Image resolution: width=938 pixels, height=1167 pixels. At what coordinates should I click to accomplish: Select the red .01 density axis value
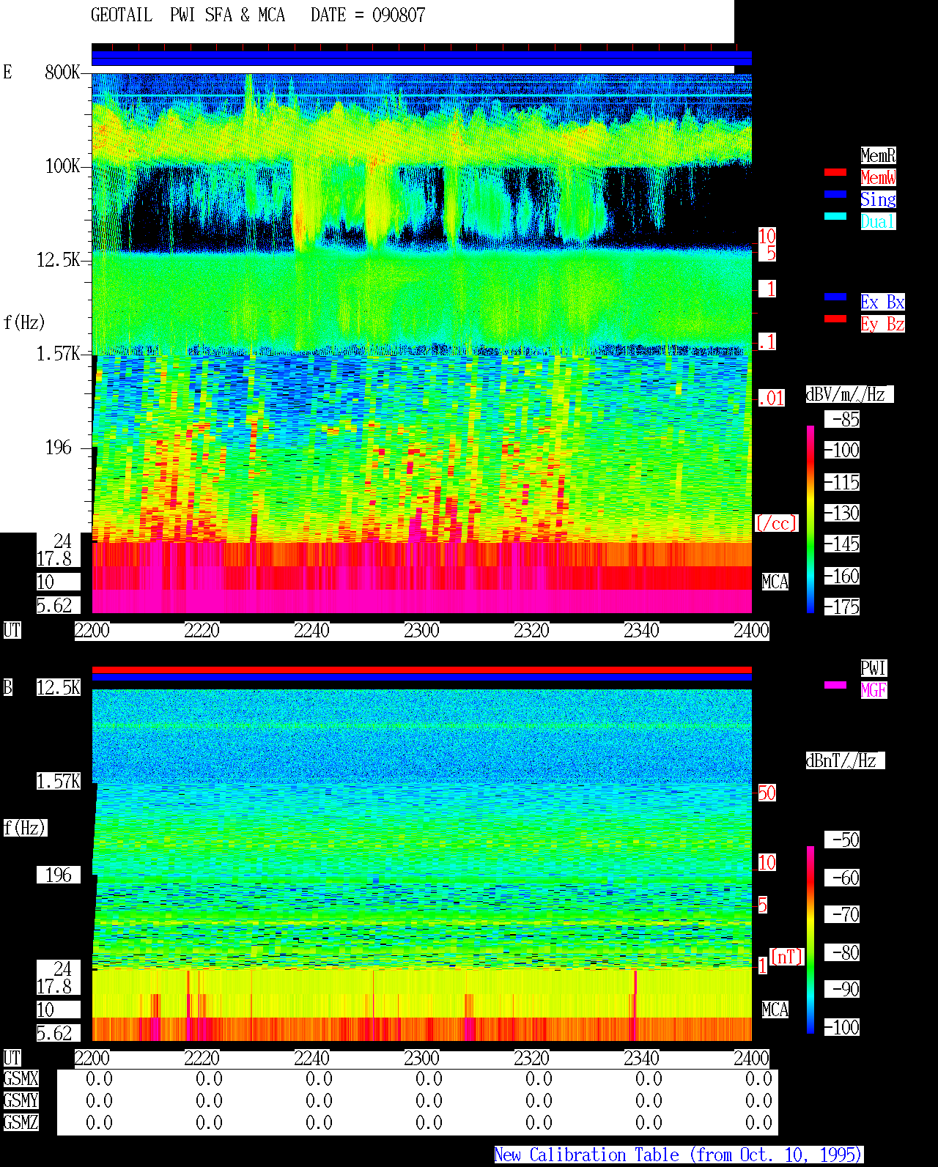tap(771, 399)
